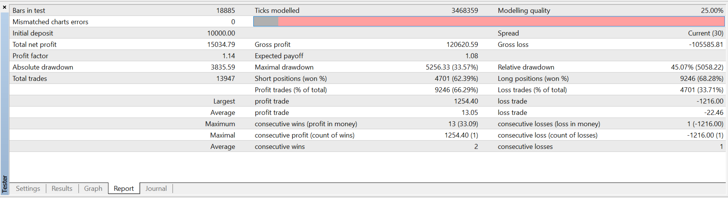Select Loss trades value 4701 (33.71%)
728x198 pixels.
(702, 90)
